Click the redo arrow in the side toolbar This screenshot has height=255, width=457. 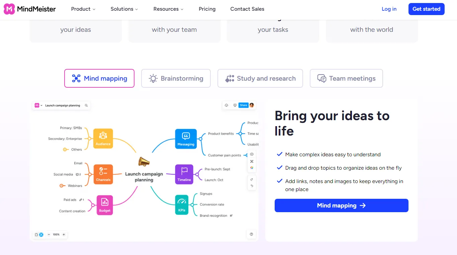pos(252,180)
